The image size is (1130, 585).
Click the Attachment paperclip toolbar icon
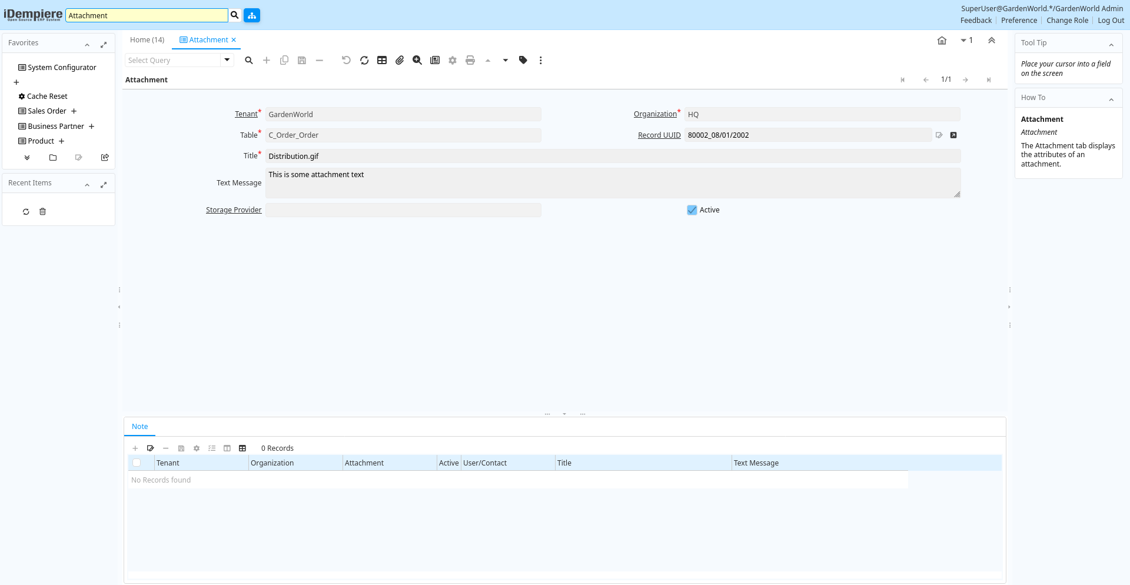click(400, 60)
